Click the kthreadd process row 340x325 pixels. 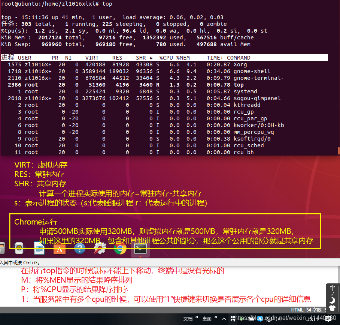click(164, 105)
